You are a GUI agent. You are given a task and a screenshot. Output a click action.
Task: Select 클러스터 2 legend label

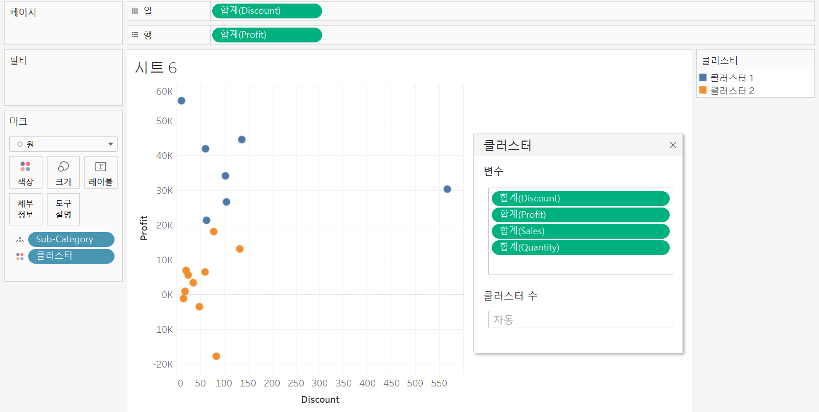point(732,90)
